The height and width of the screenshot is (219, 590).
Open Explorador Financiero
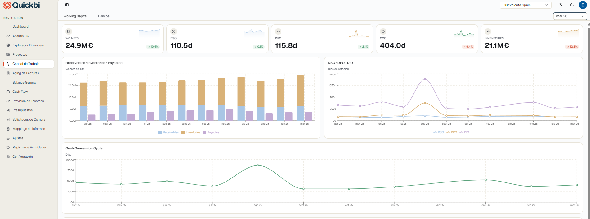28,45
